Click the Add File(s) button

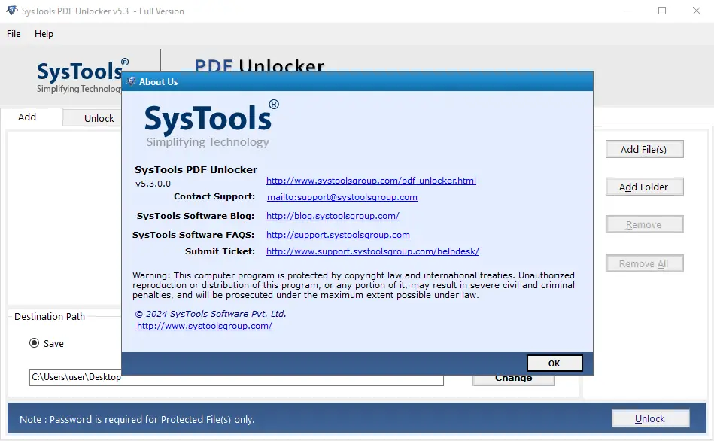pyautogui.click(x=644, y=150)
